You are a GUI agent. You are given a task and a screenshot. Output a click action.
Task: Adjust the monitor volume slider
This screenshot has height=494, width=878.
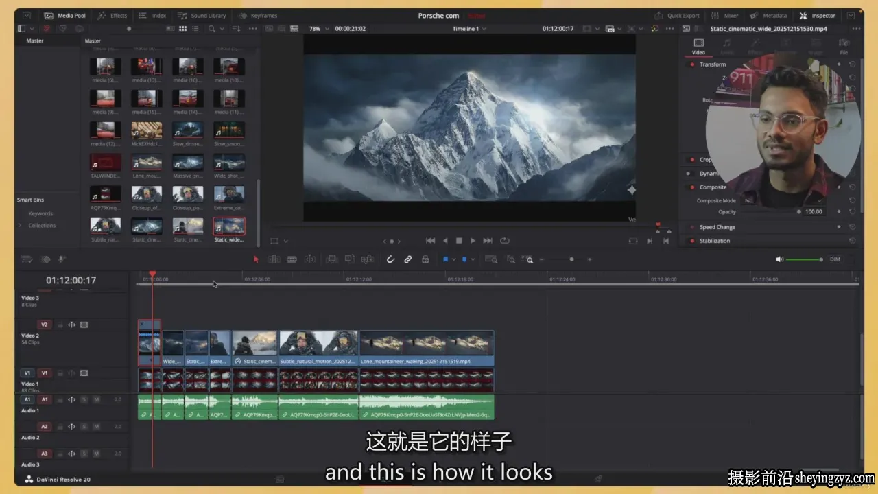[x=805, y=259]
